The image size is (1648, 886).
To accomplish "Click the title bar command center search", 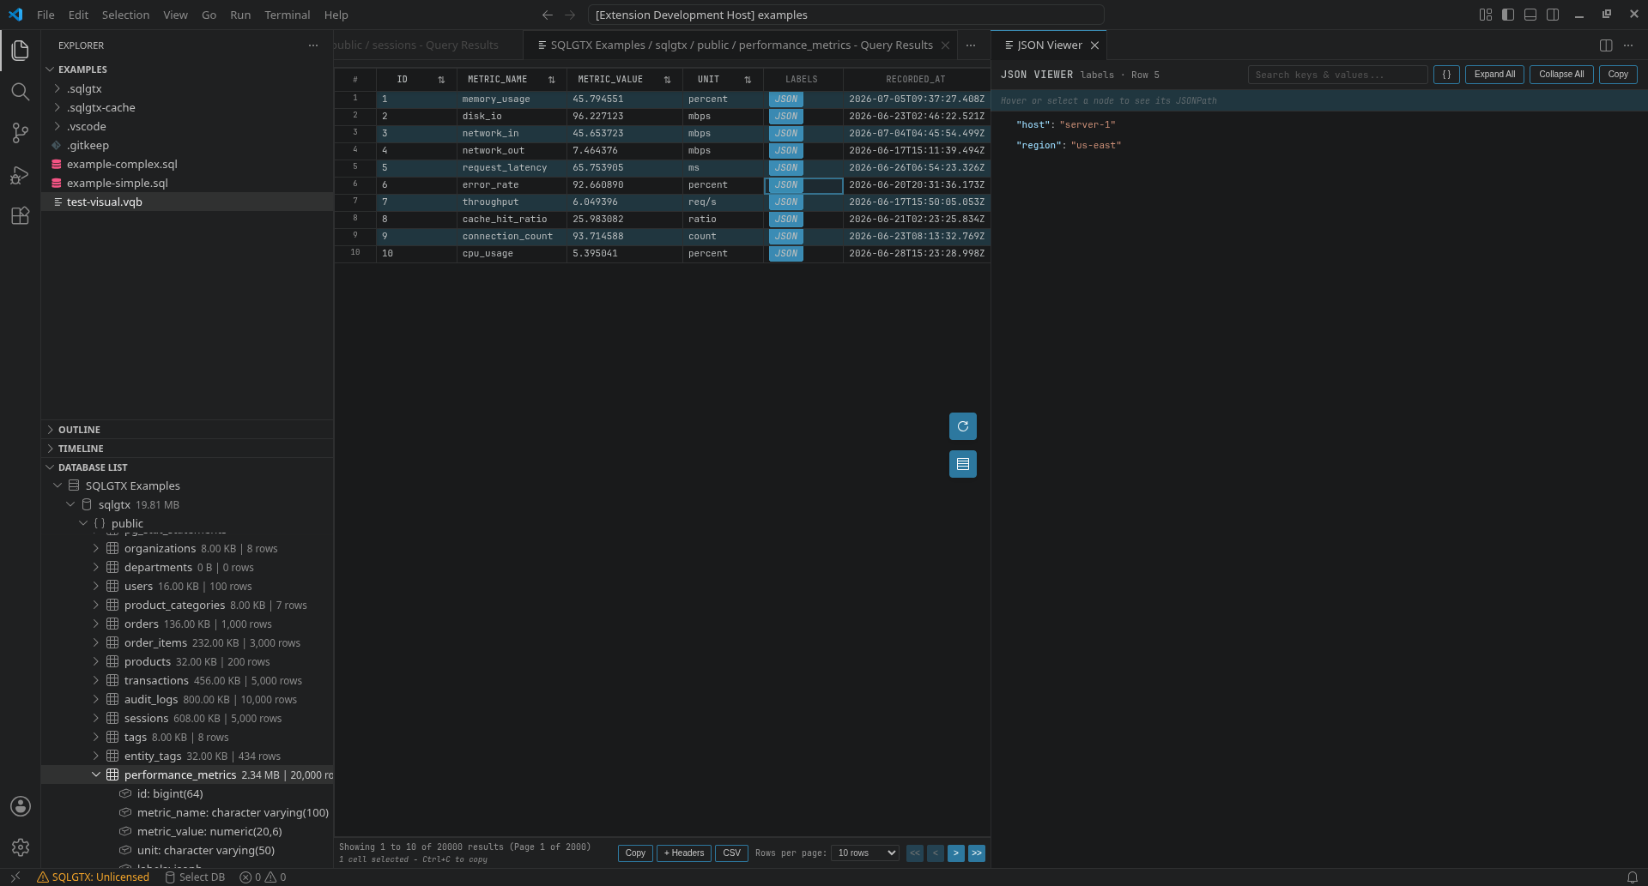I will point(845,15).
